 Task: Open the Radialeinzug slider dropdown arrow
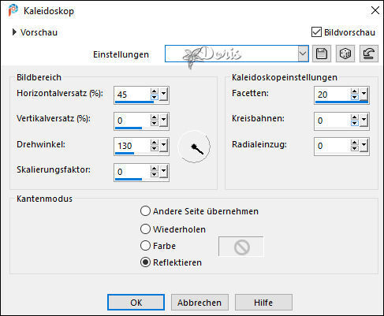click(x=363, y=145)
